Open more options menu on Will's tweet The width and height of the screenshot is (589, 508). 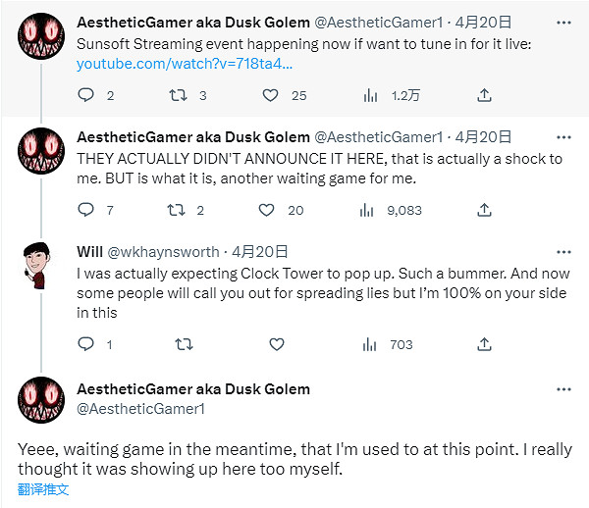click(x=564, y=252)
